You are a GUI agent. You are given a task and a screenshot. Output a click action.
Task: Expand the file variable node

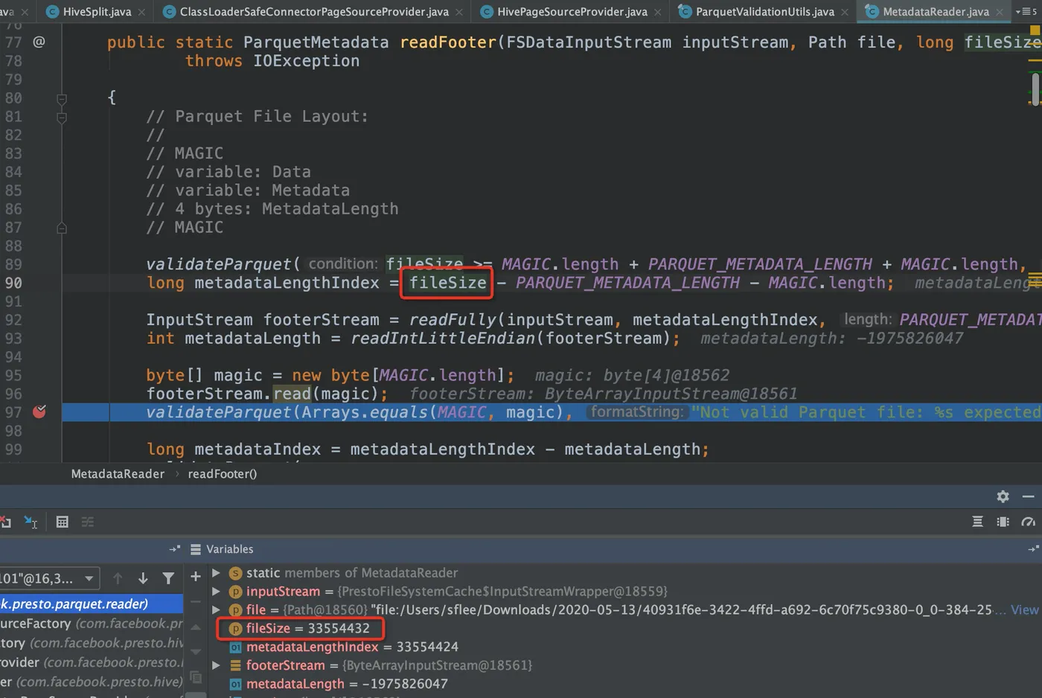[216, 609]
